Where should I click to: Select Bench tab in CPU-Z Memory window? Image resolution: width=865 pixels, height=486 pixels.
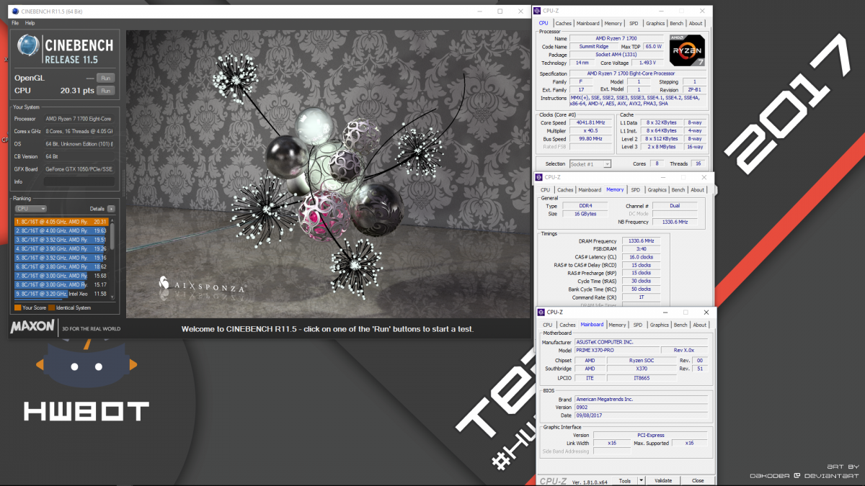pos(678,190)
